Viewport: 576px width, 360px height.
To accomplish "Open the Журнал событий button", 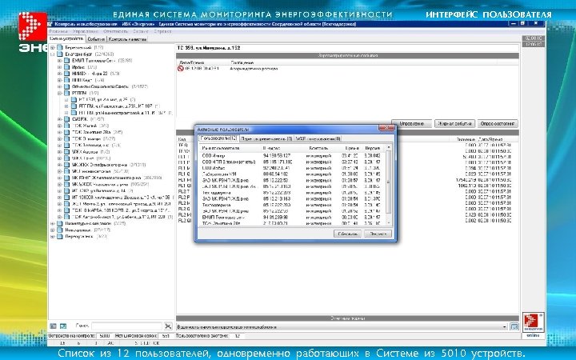I will (454, 124).
